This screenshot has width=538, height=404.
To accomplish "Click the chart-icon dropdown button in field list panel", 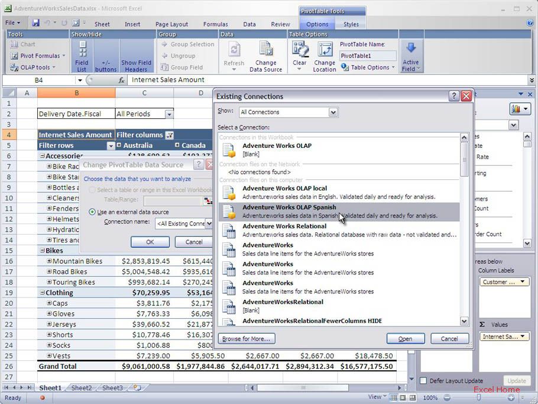I will pyautogui.click(x=520, y=109).
